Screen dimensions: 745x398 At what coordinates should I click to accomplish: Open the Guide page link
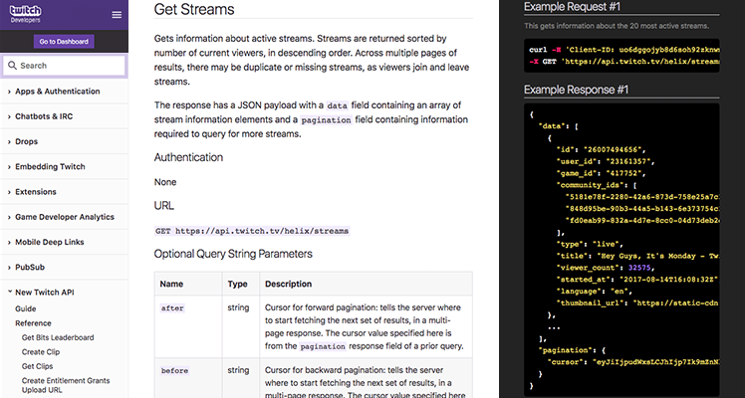[26, 308]
